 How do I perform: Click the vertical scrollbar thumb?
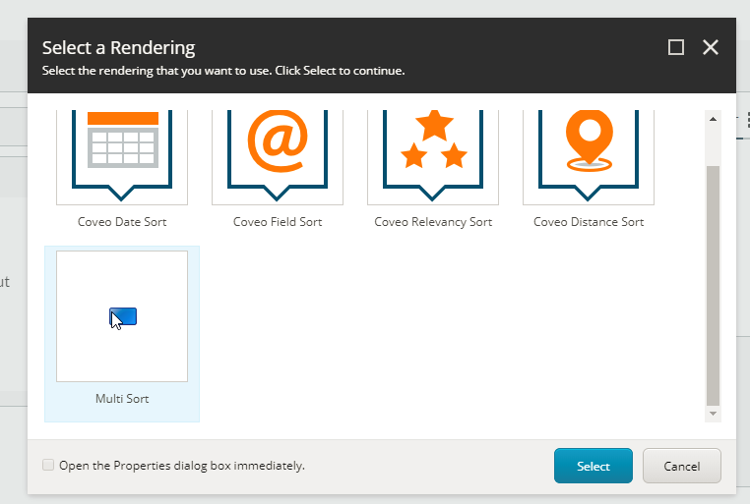pyautogui.click(x=713, y=286)
